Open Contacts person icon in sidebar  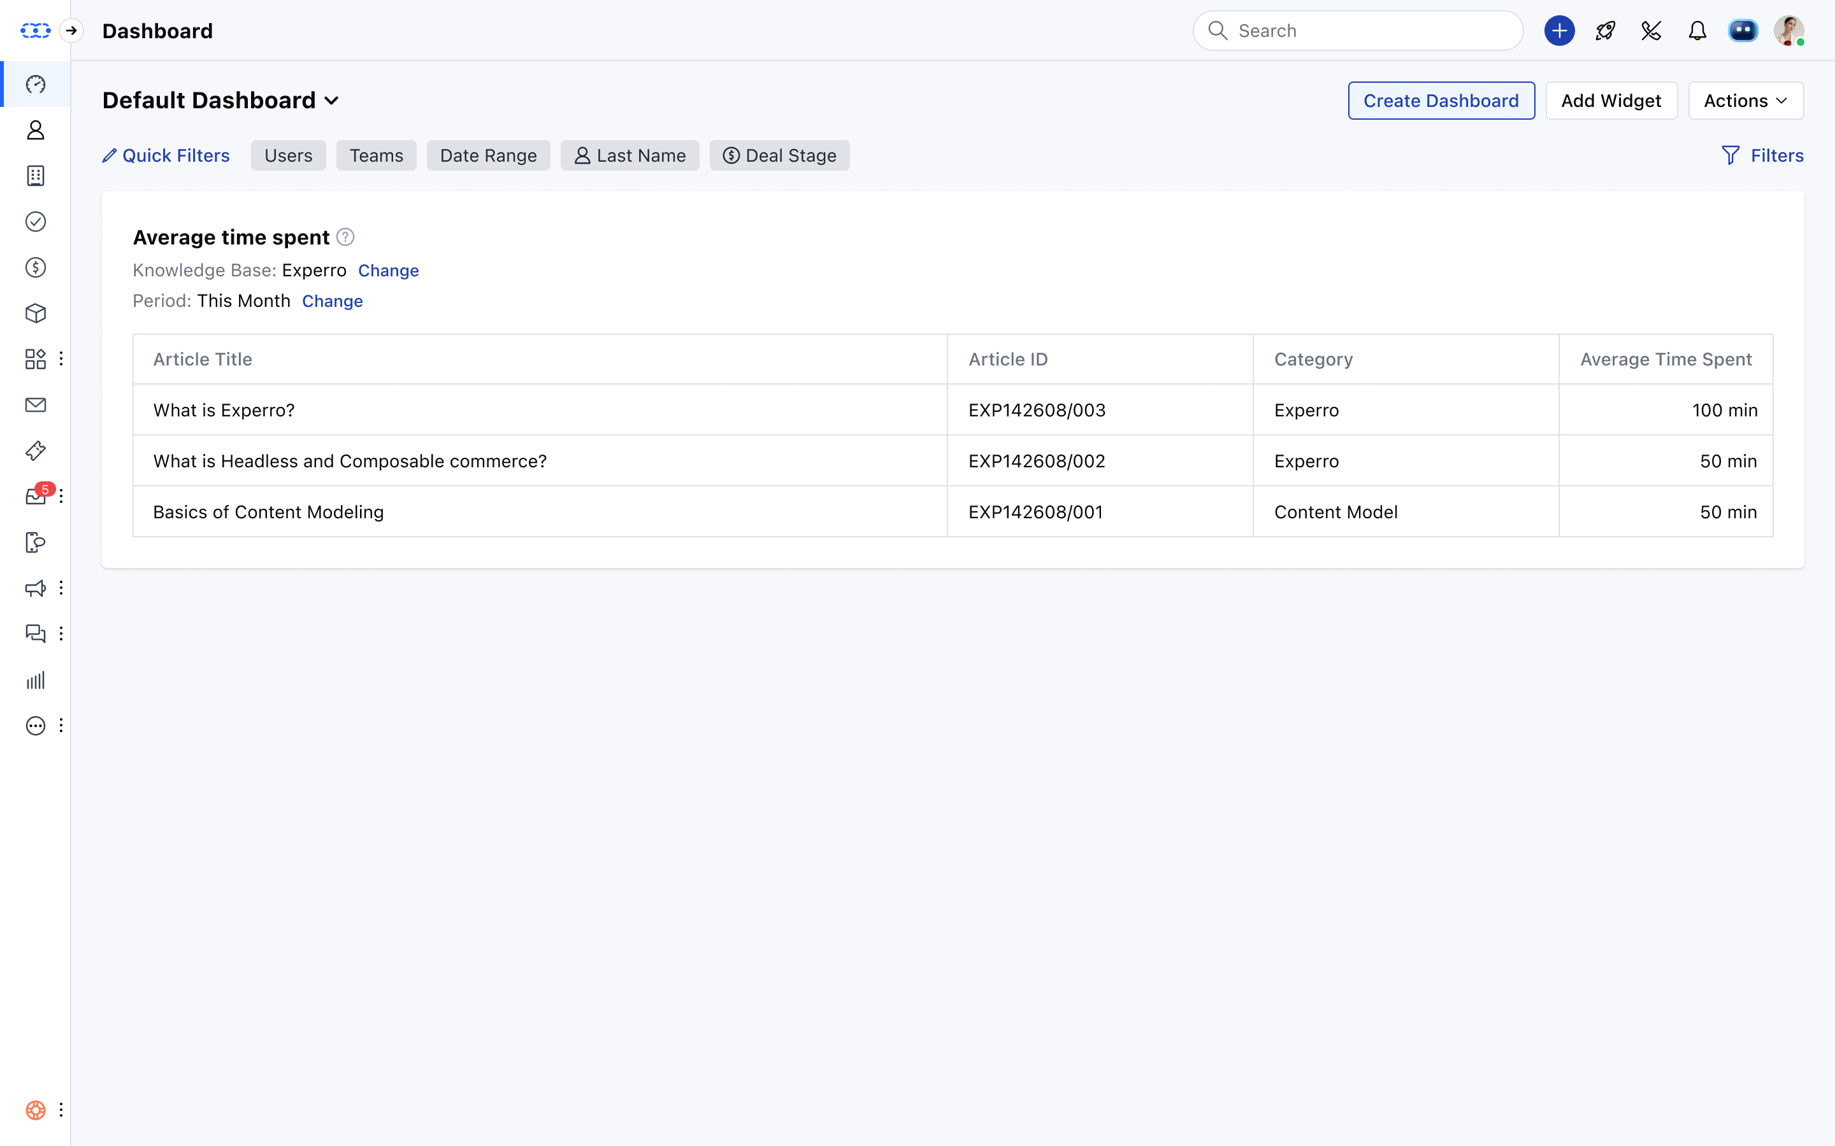pyautogui.click(x=36, y=131)
